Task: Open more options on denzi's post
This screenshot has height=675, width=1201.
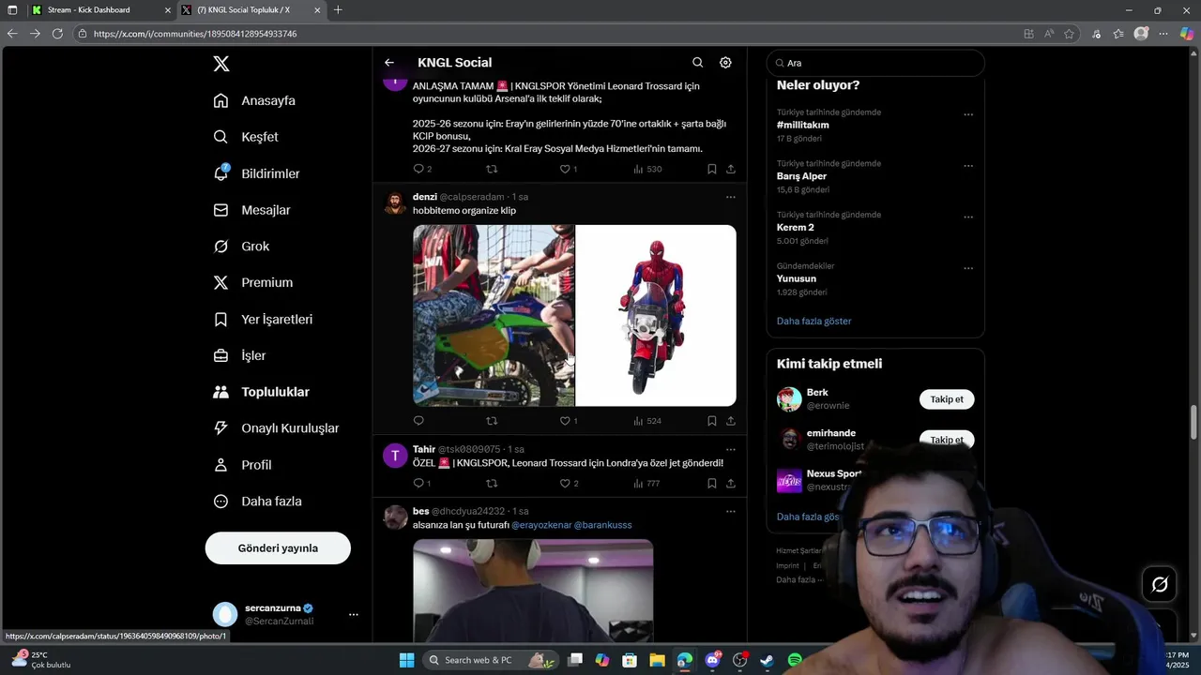Action: (731, 197)
